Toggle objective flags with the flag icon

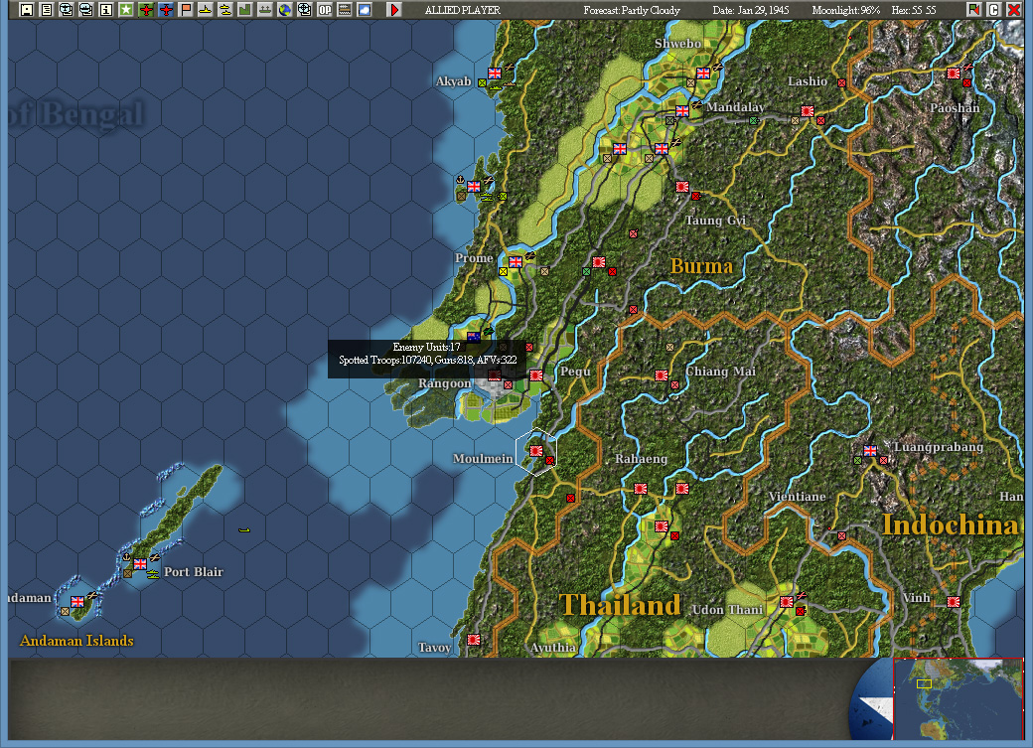tap(183, 9)
